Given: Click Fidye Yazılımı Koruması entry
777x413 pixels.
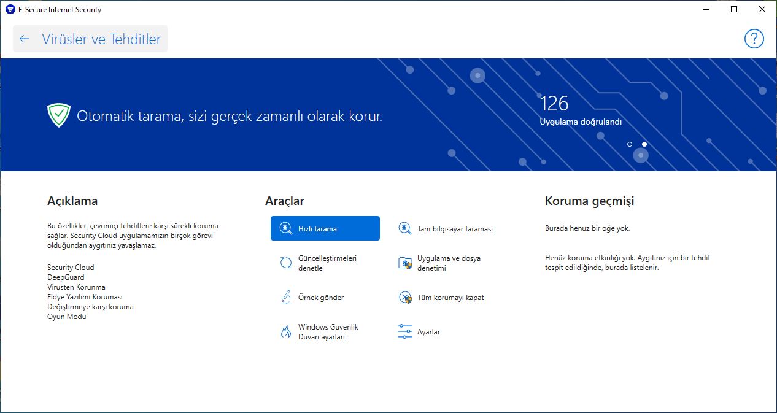Looking at the screenshot, I should tap(85, 297).
